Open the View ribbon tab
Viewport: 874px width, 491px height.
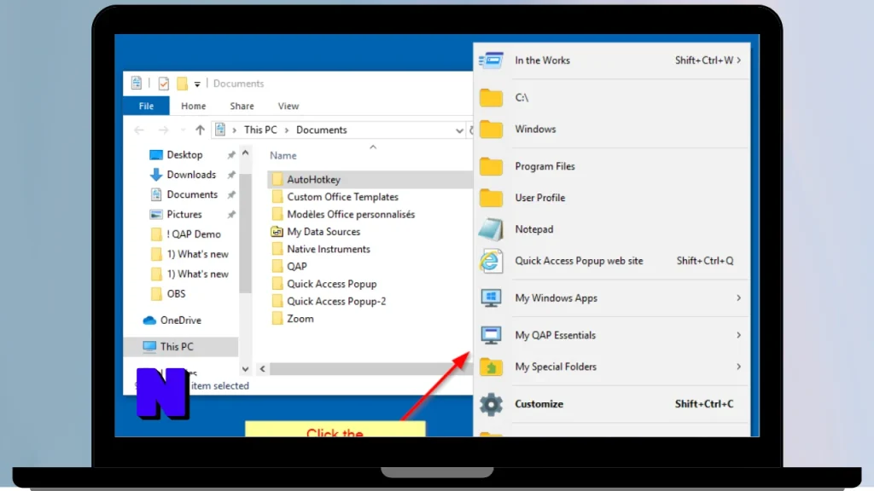click(288, 106)
